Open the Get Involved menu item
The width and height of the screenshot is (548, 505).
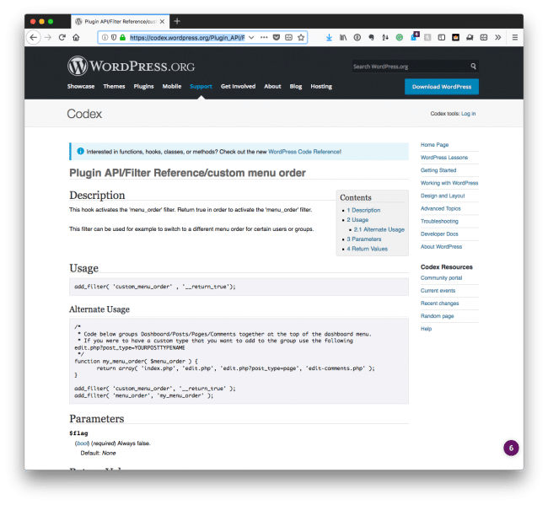click(238, 86)
